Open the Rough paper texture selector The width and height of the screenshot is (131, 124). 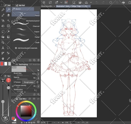(x=29, y=82)
